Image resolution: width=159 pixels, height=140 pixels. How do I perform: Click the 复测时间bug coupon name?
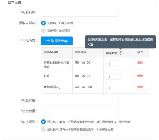pyautogui.click(x=52, y=87)
